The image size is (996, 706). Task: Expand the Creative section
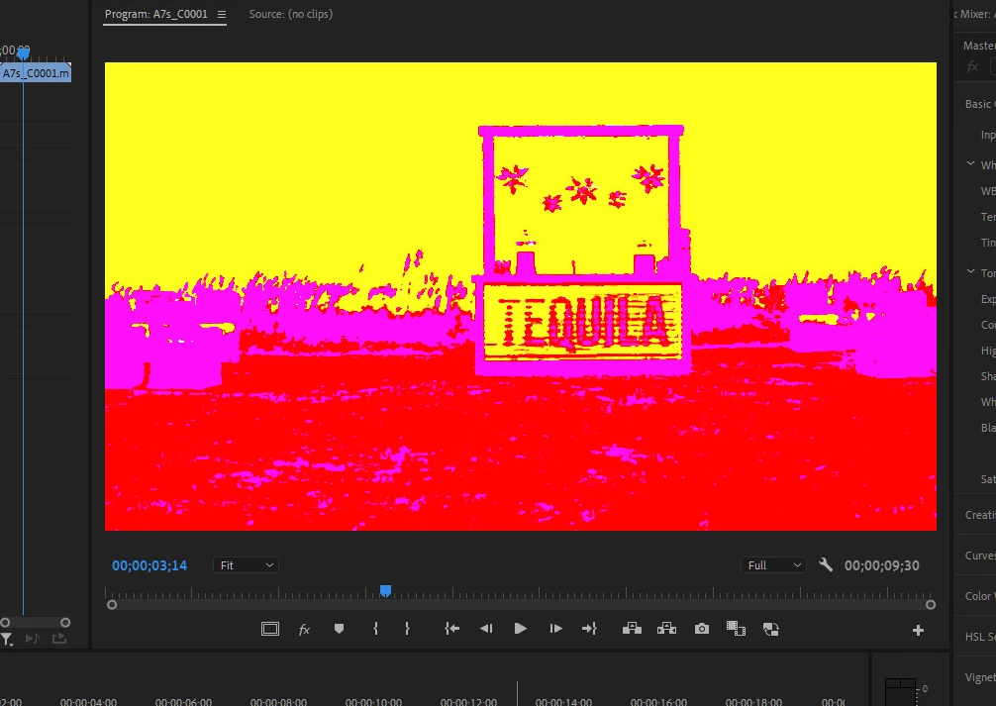click(980, 515)
